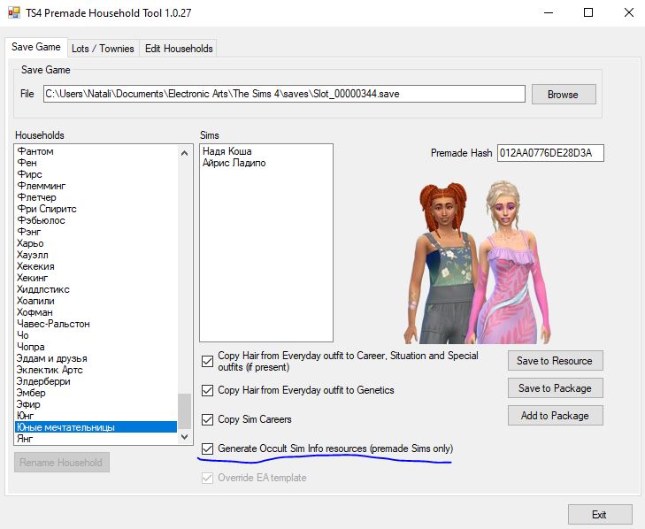Image resolution: width=645 pixels, height=529 pixels.
Task: Click the Premade Hash text field
Action: [549, 153]
